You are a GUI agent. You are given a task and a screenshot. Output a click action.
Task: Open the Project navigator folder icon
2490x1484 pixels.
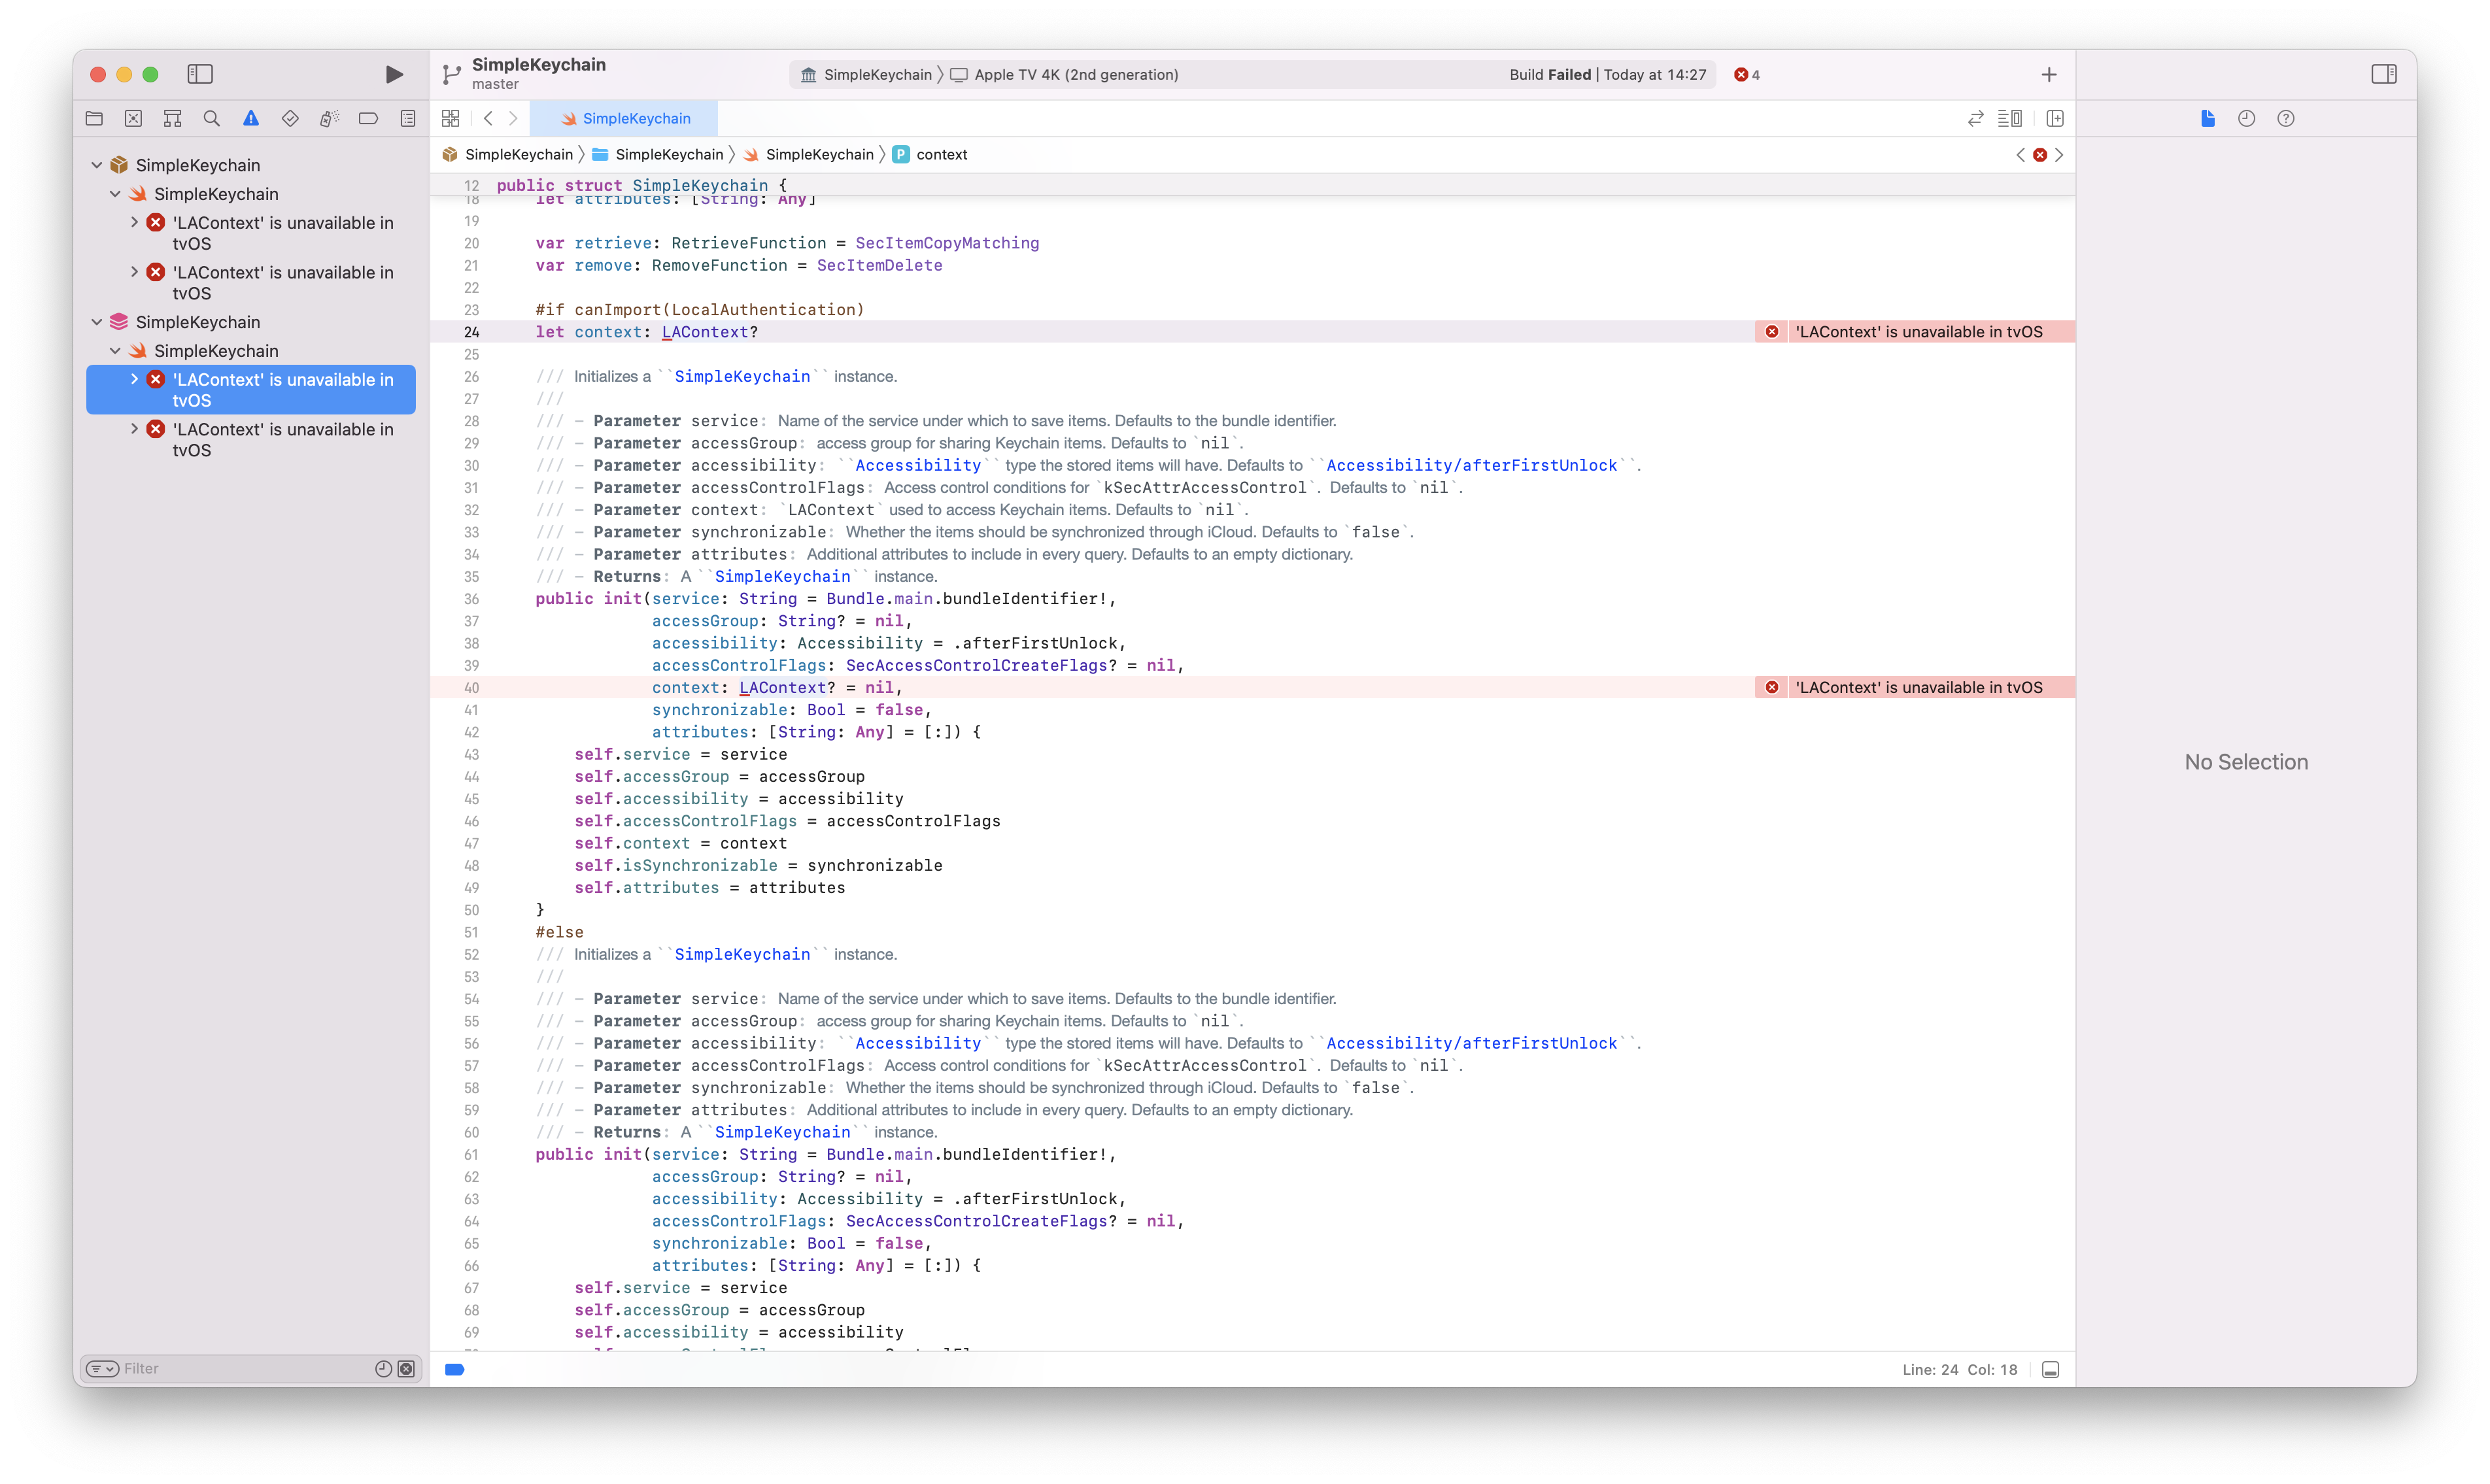pos(94,118)
